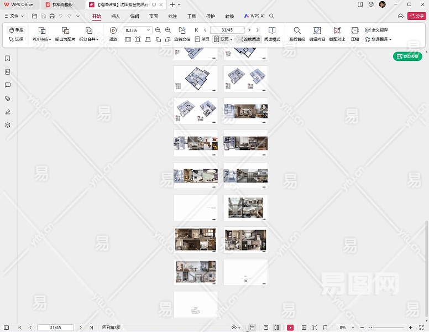
Task: Click the red 分享 share button
Action: click(416, 16)
